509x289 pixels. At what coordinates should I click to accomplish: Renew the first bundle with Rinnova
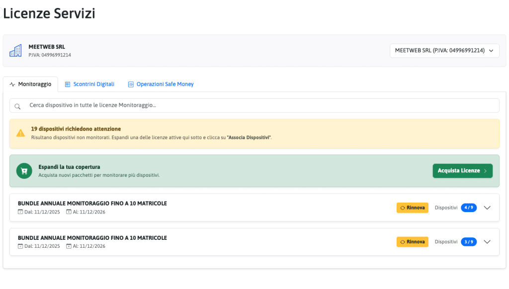coord(412,208)
